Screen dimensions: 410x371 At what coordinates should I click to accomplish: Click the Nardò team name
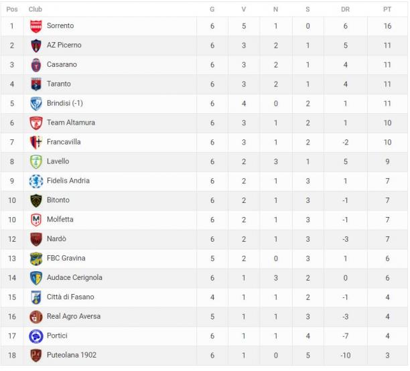[x=56, y=238]
